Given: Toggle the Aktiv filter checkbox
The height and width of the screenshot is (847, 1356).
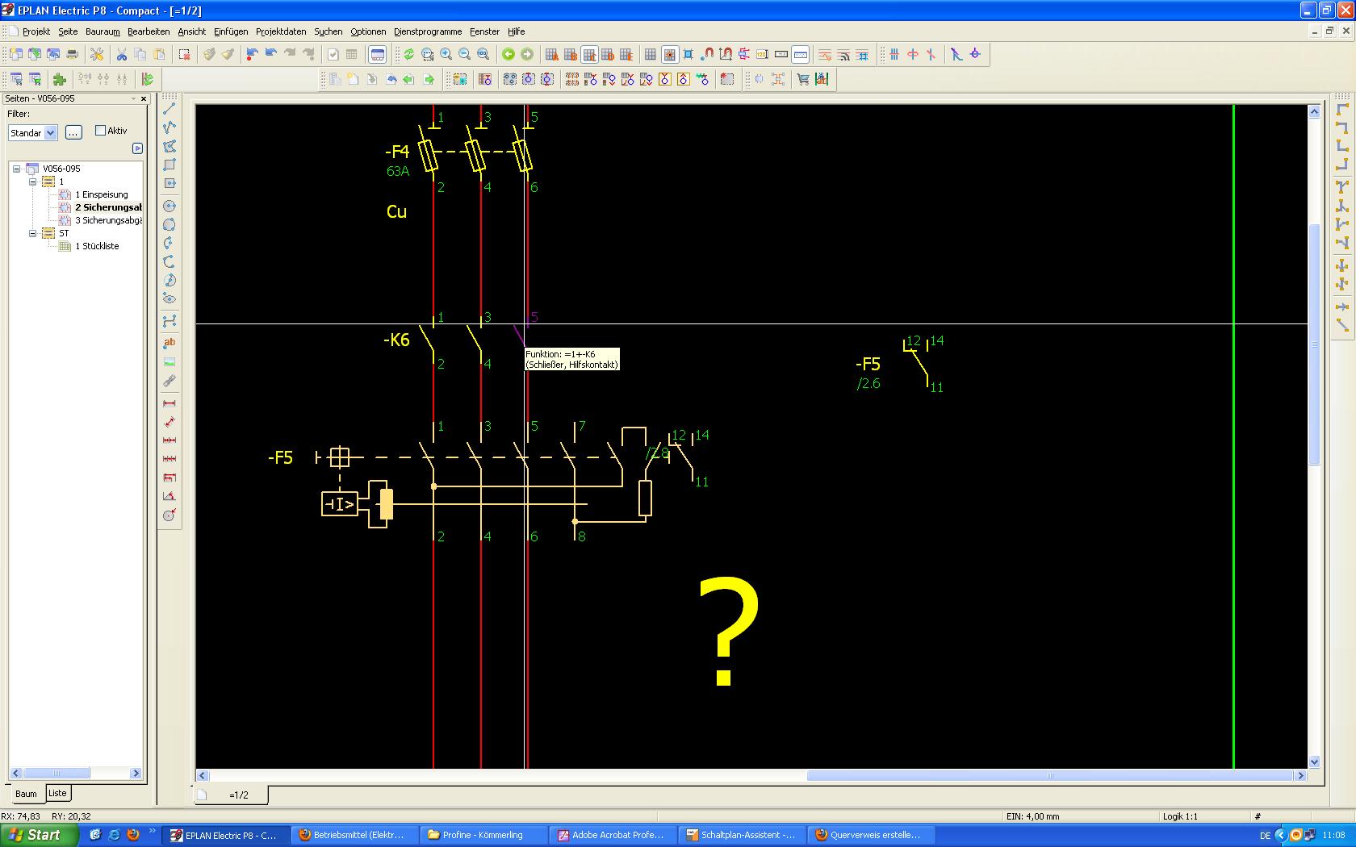Looking at the screenshot, I should 101,130.
